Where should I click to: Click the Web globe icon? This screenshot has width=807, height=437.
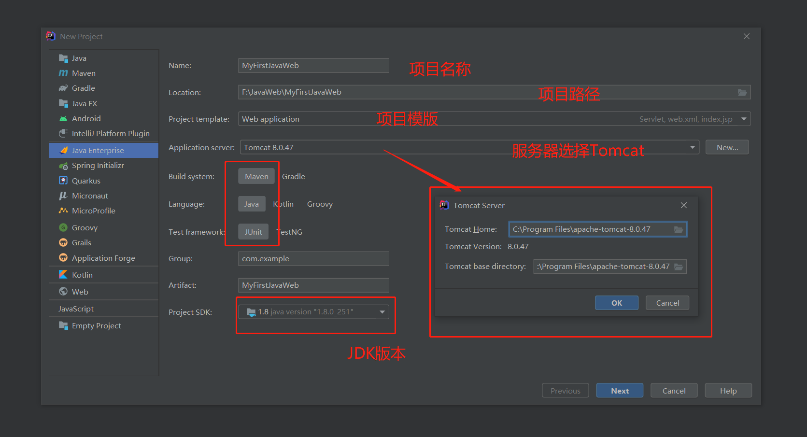pyautogui.click(x=63, y=291)
